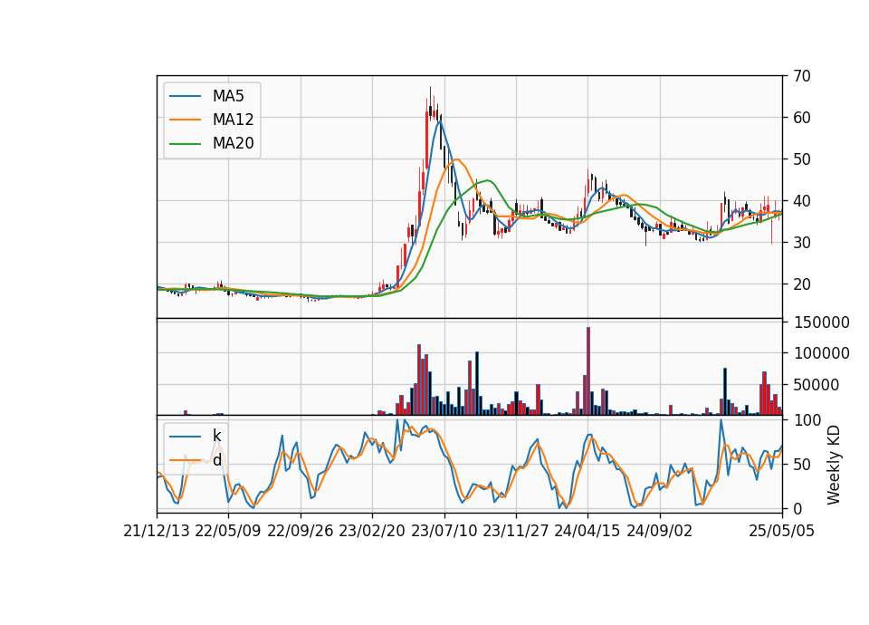The height and width of the screenshot is (625, 869).
Task: Click the 24/09/02 date tick label
Action: click(x=660, y=531)
